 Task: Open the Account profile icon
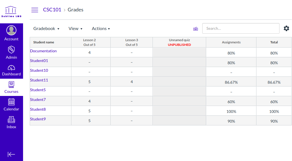click(x=11, y=30)
